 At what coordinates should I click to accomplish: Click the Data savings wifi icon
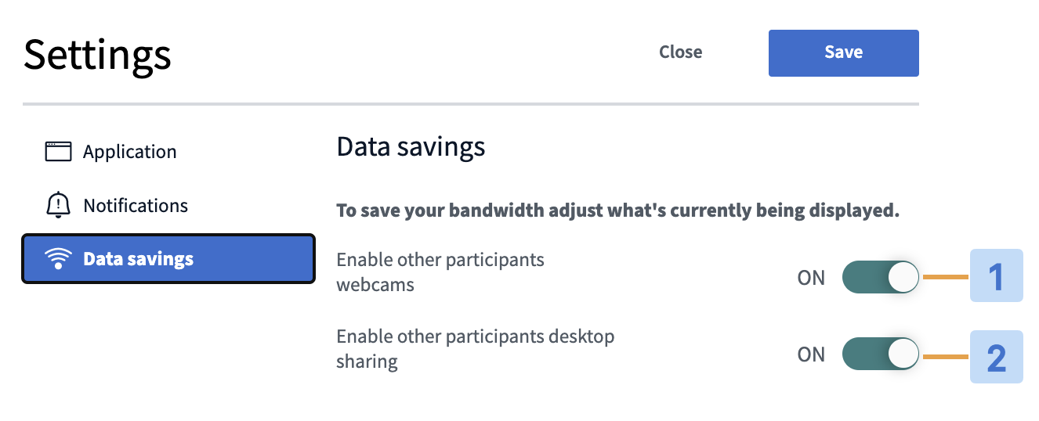pos(58,259)
